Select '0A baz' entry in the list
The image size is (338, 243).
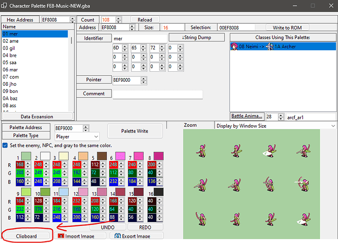tap(11, 98)
